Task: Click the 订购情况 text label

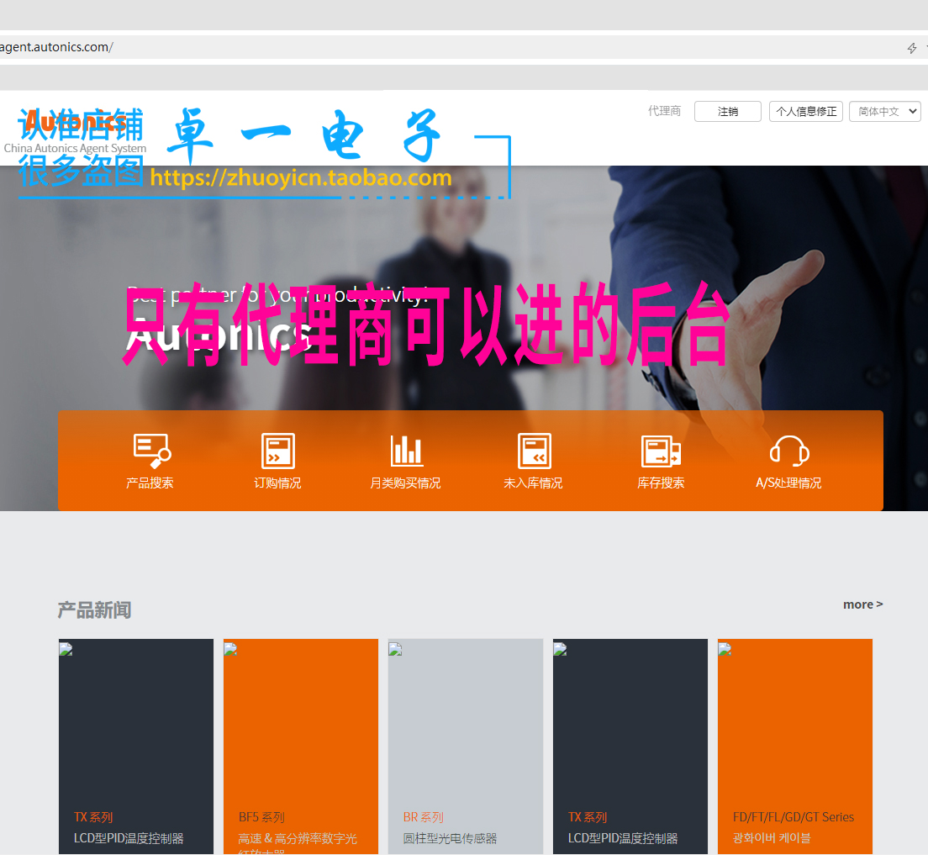Action: coord(277,483)
